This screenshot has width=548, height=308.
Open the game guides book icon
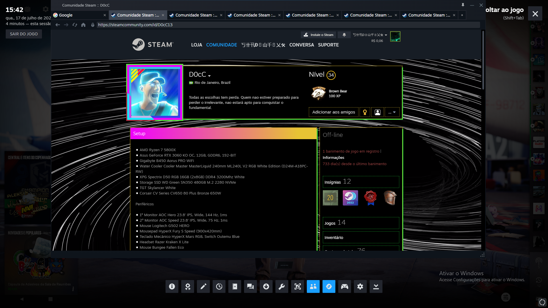[235, 286]
